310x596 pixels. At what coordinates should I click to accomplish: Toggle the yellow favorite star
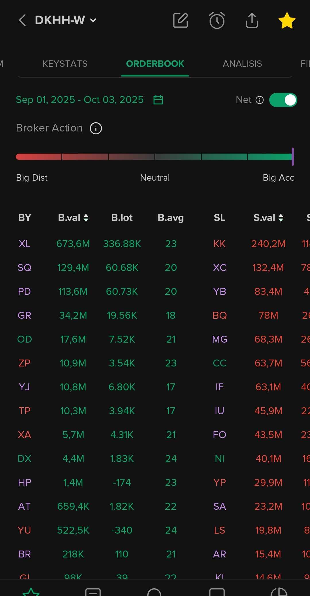click(x=287, y=21)
